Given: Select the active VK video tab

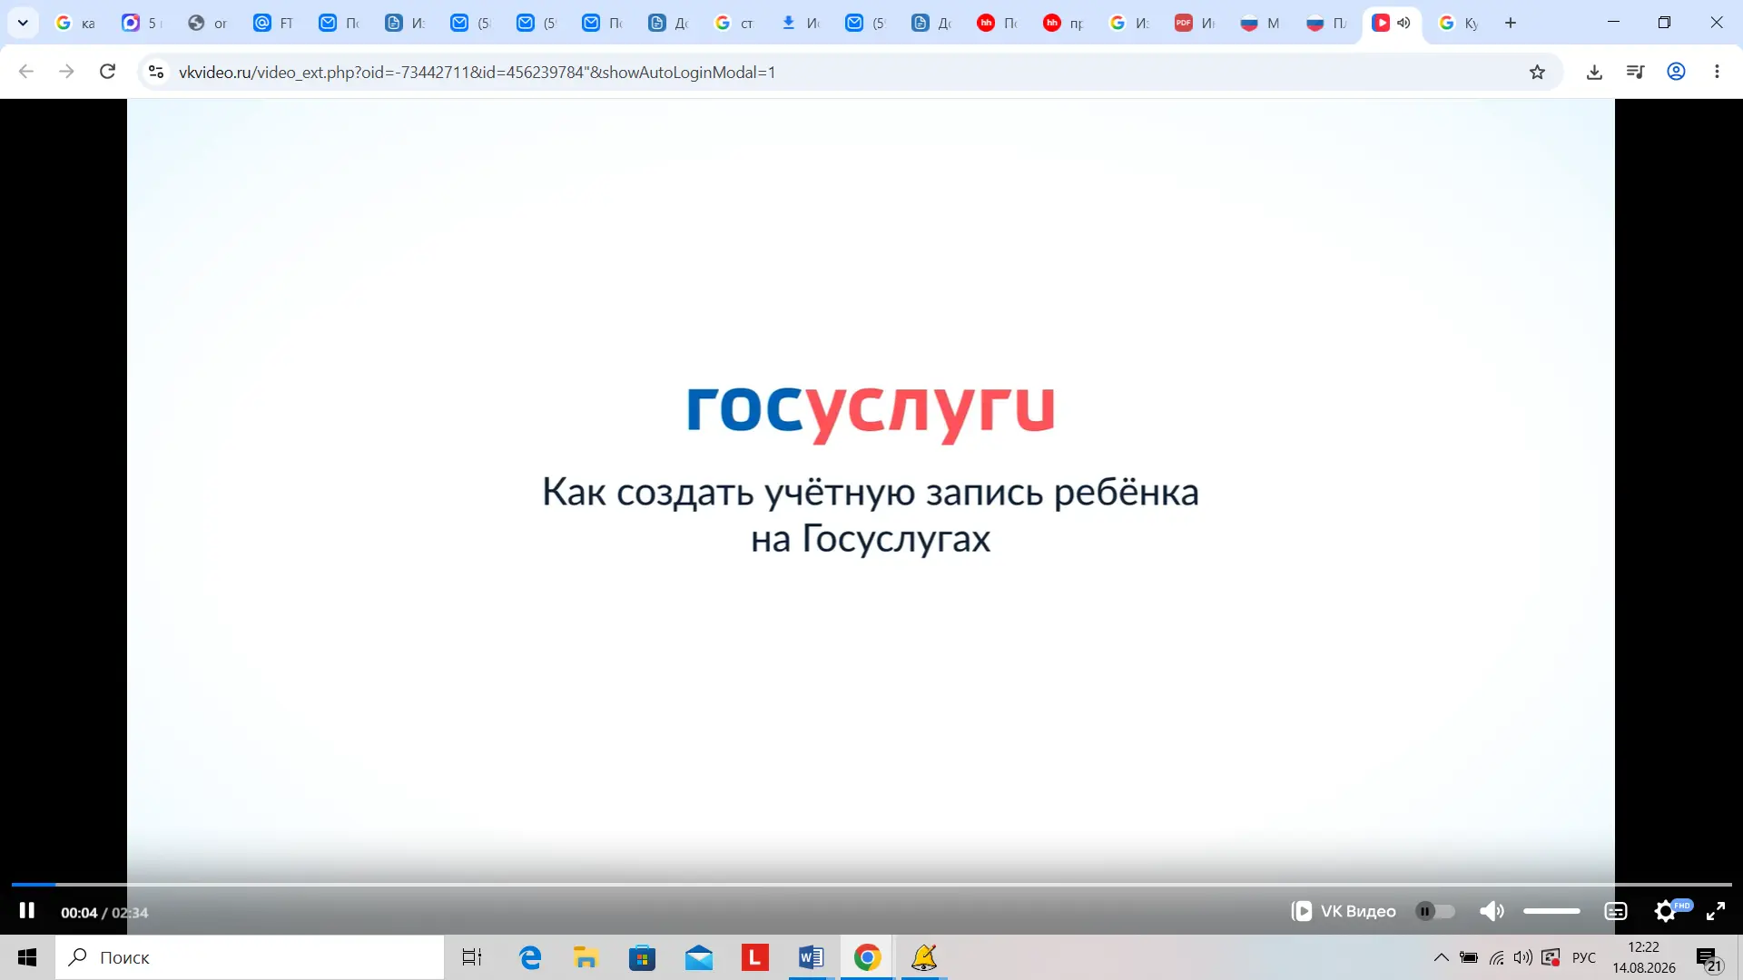Looking at the screenshot, I should (x=1392, y=23).
